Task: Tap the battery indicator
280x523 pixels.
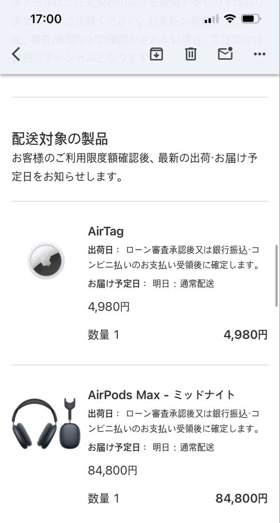Action: [x=251, y=18]
